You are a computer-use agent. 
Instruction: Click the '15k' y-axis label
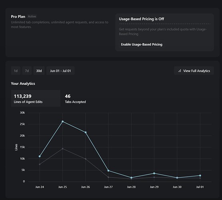coord(22,147)
